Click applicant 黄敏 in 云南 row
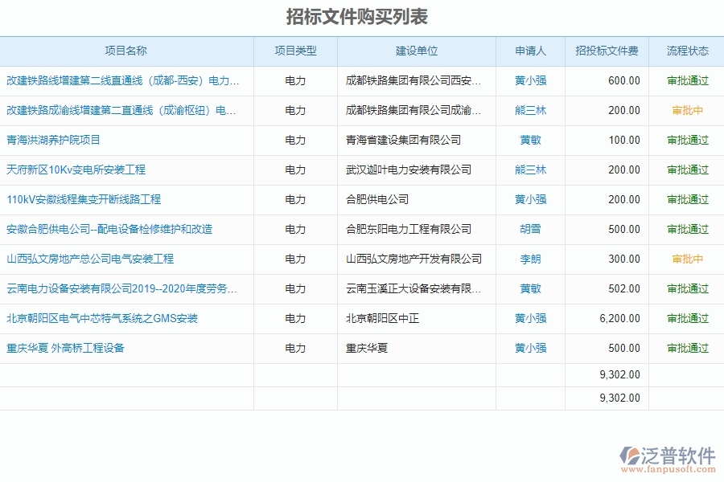This screenshot has width=724, height=482. [529, 288]
